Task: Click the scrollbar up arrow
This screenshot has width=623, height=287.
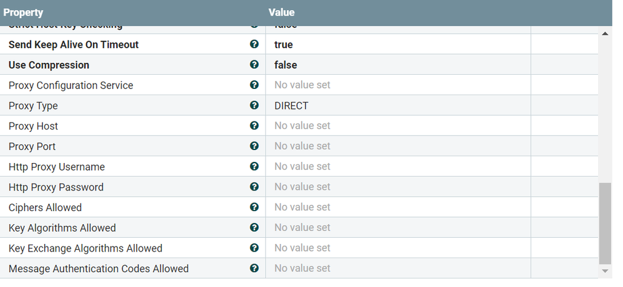Action: tap(605, 34)
